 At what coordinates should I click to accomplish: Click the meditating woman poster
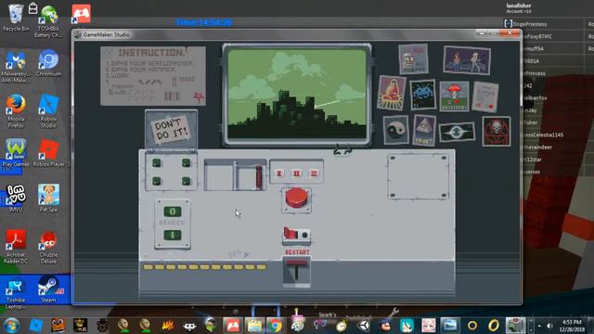coord(392,93)
